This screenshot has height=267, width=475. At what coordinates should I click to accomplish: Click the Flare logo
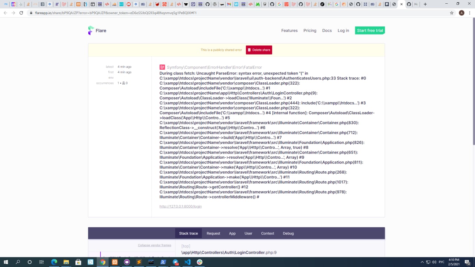pyautogui.click(x=97, y=30)
